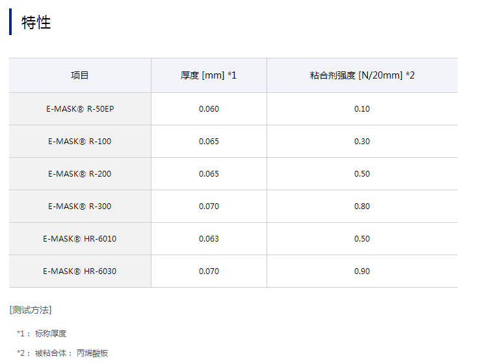
Task: Select the 粘合剂强度 [N/20mm] column header
Action: coord(362,75)
